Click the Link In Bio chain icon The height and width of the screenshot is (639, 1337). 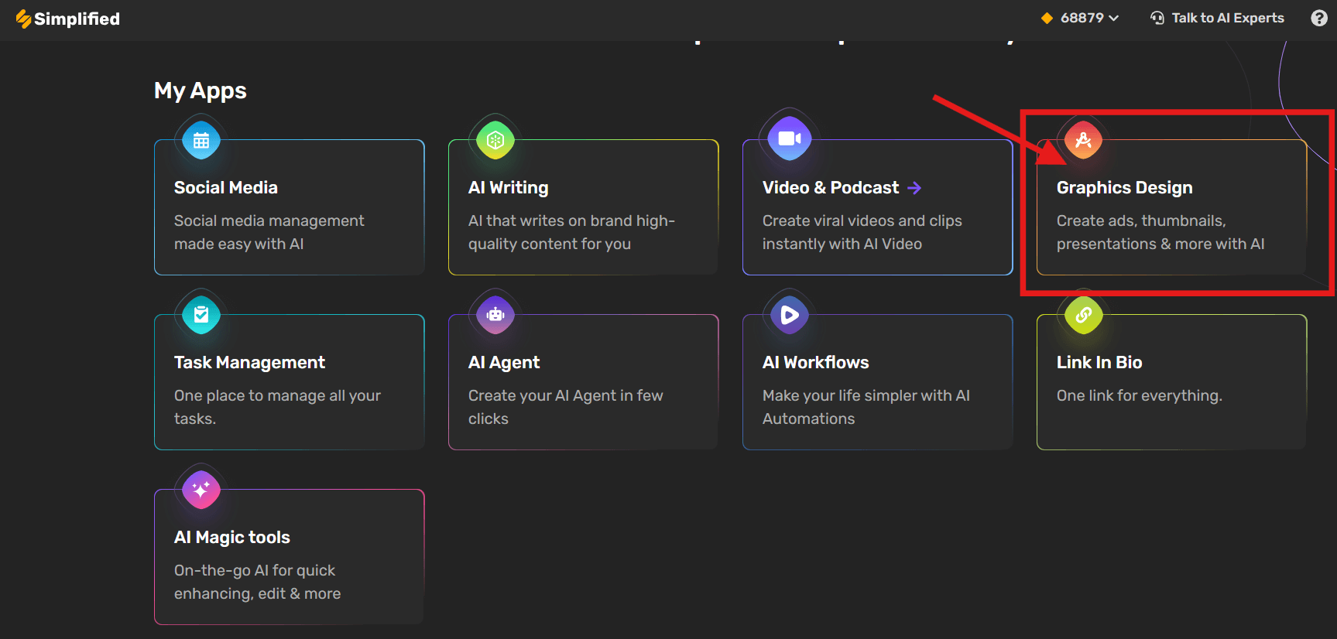1084,315
